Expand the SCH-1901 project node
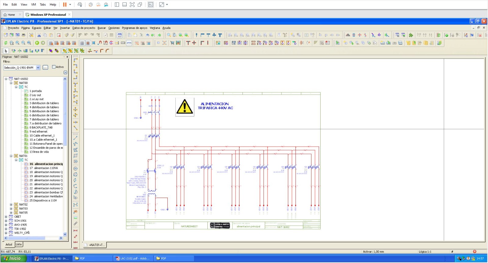Viewport: 488px width, 263px height. [x=6, y=221]
